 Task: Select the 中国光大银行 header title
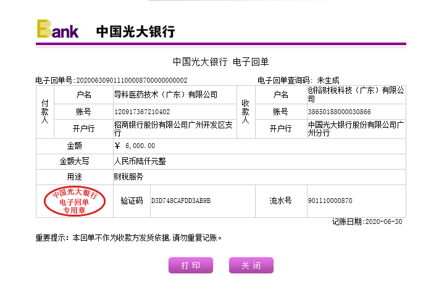(x=135, y=31)
